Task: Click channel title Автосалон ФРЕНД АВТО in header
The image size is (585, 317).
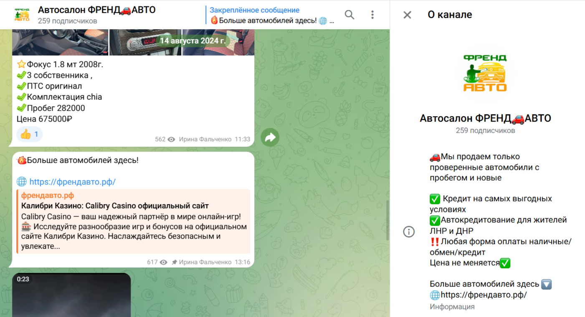Action: pyautogui.click(x=96, y=10)
